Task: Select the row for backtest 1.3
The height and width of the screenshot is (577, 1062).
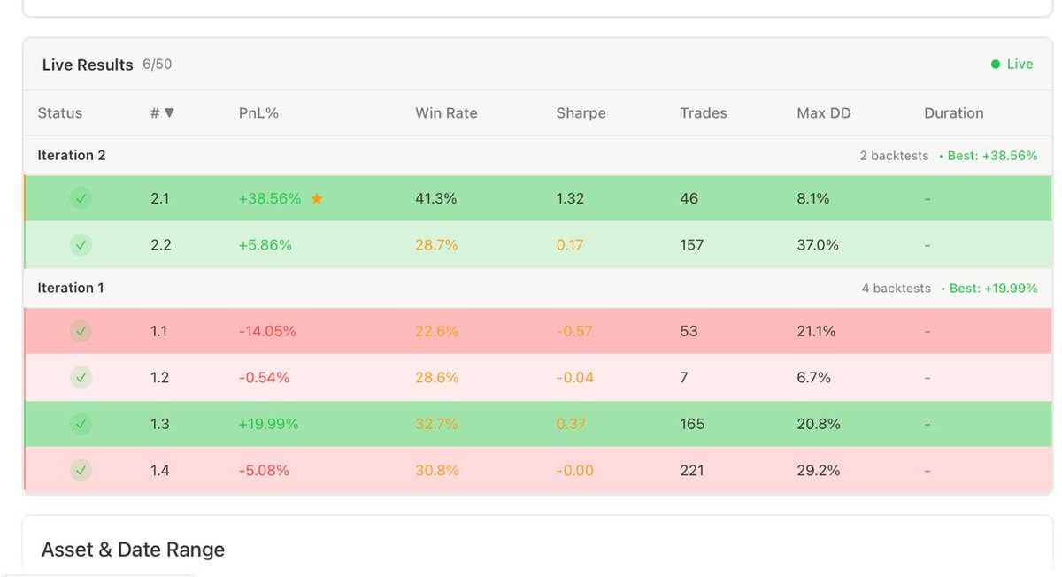Action: tap(531, 424)
